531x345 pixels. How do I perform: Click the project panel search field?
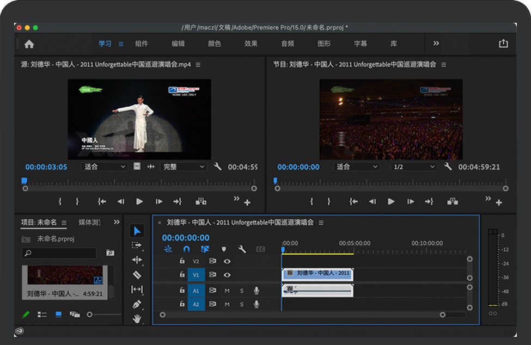[x=59, y=253]
